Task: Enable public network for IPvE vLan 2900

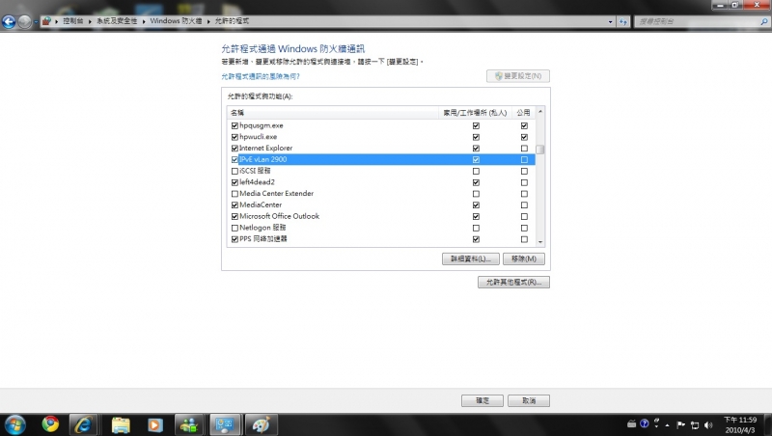Action: click(524, 160)
